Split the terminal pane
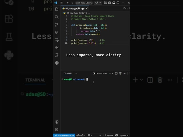 116,73
